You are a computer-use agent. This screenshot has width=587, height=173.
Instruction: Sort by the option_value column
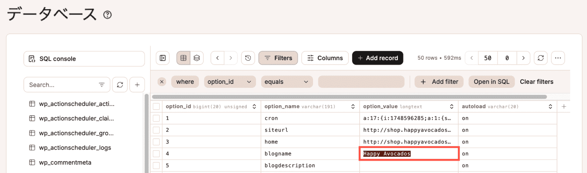click(x=452, y=107)
